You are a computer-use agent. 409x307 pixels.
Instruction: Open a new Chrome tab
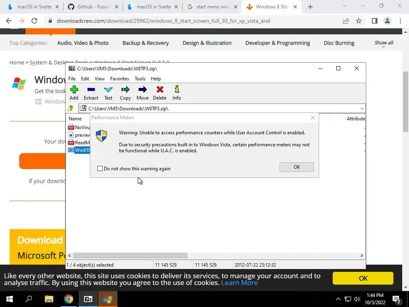coord(310,7)
